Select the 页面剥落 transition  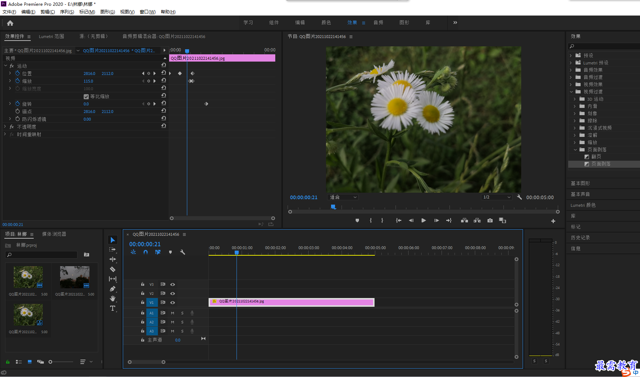[x=601, y=164]
